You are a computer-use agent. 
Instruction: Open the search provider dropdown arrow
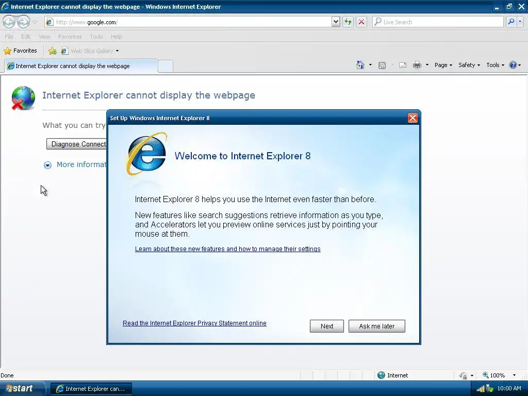point(520,22)
